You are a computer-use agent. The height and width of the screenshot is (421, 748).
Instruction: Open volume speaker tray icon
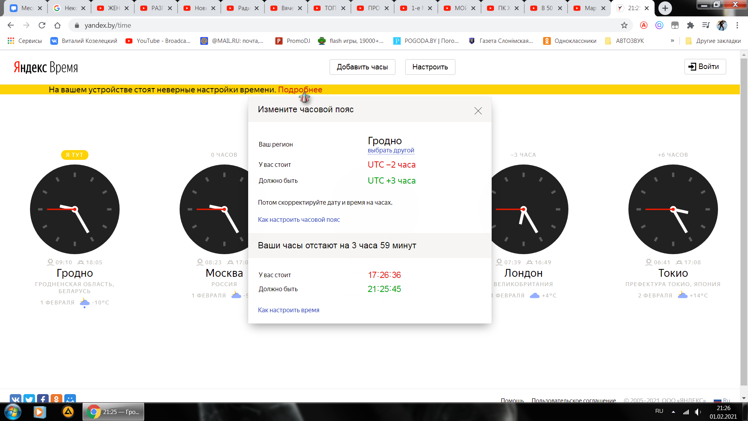pyautogui.click(x=698, y=412)
